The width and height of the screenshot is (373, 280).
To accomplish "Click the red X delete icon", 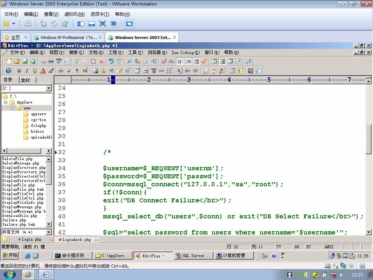I will pos(101,61).
